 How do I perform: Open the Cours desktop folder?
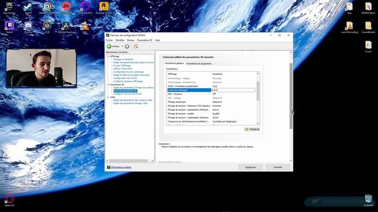(x=369, y=46)
